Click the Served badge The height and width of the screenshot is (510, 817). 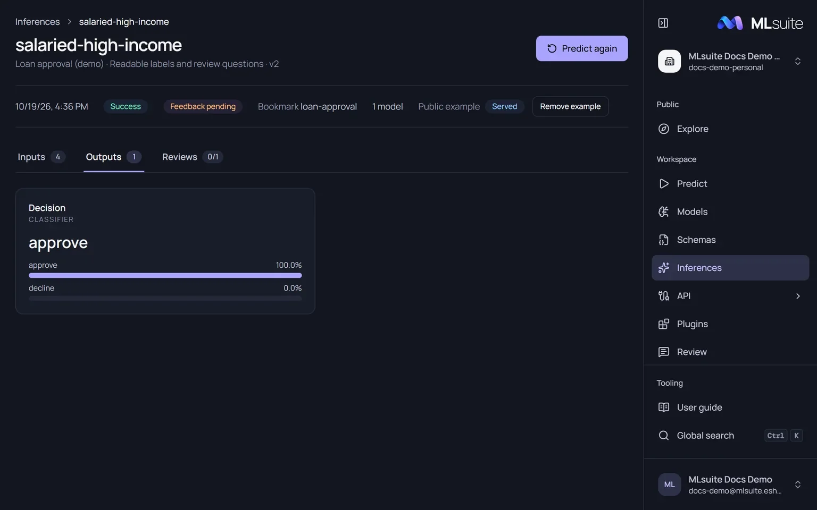[504, 106]
